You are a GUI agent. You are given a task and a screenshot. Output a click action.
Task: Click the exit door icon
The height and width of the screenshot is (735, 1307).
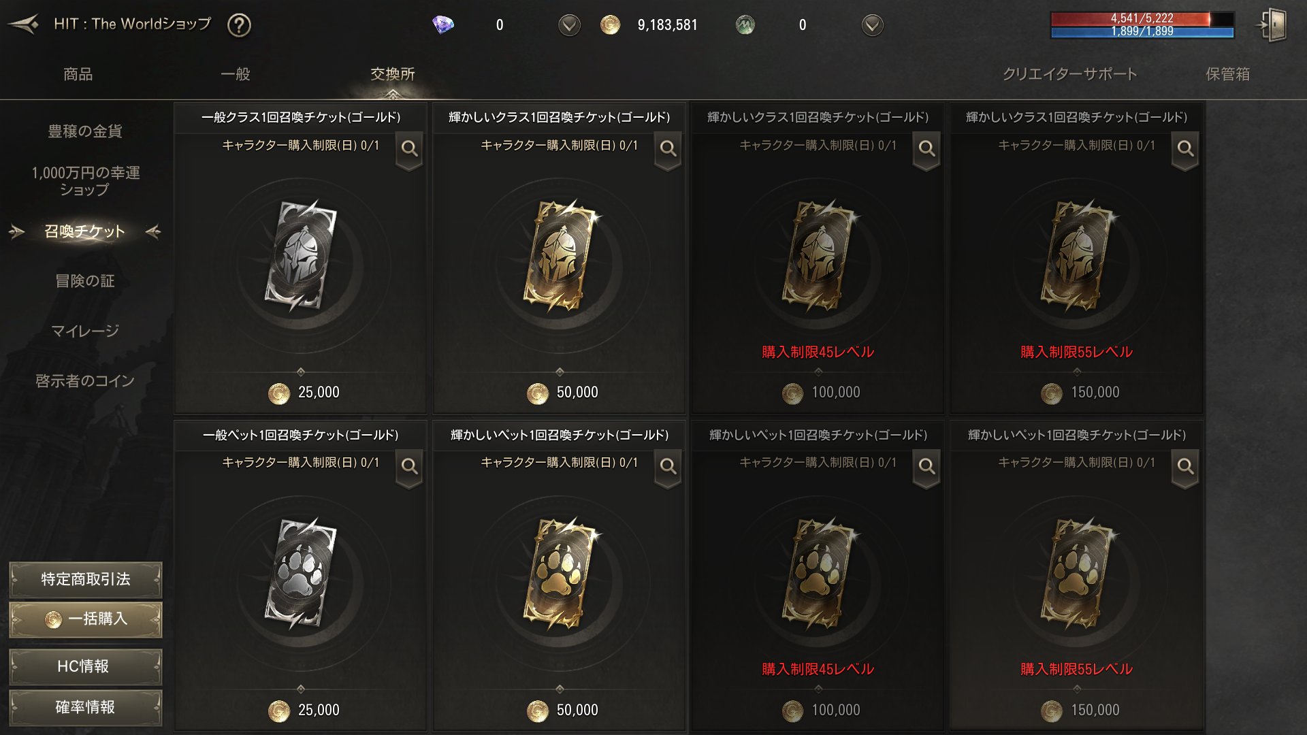pyautogui.click(x=1272, y=25)
